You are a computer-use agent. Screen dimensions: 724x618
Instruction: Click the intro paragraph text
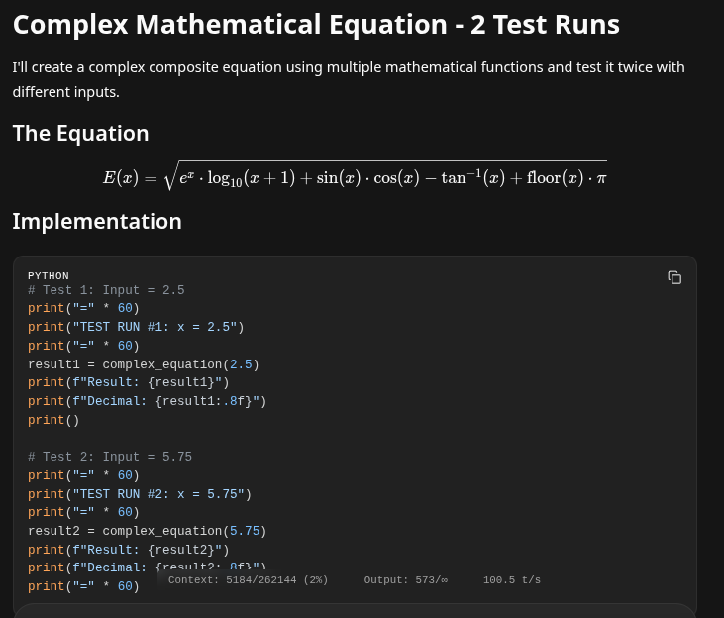[348, 79]
